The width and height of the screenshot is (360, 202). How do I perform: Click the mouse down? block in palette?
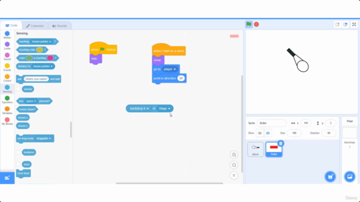27,109
